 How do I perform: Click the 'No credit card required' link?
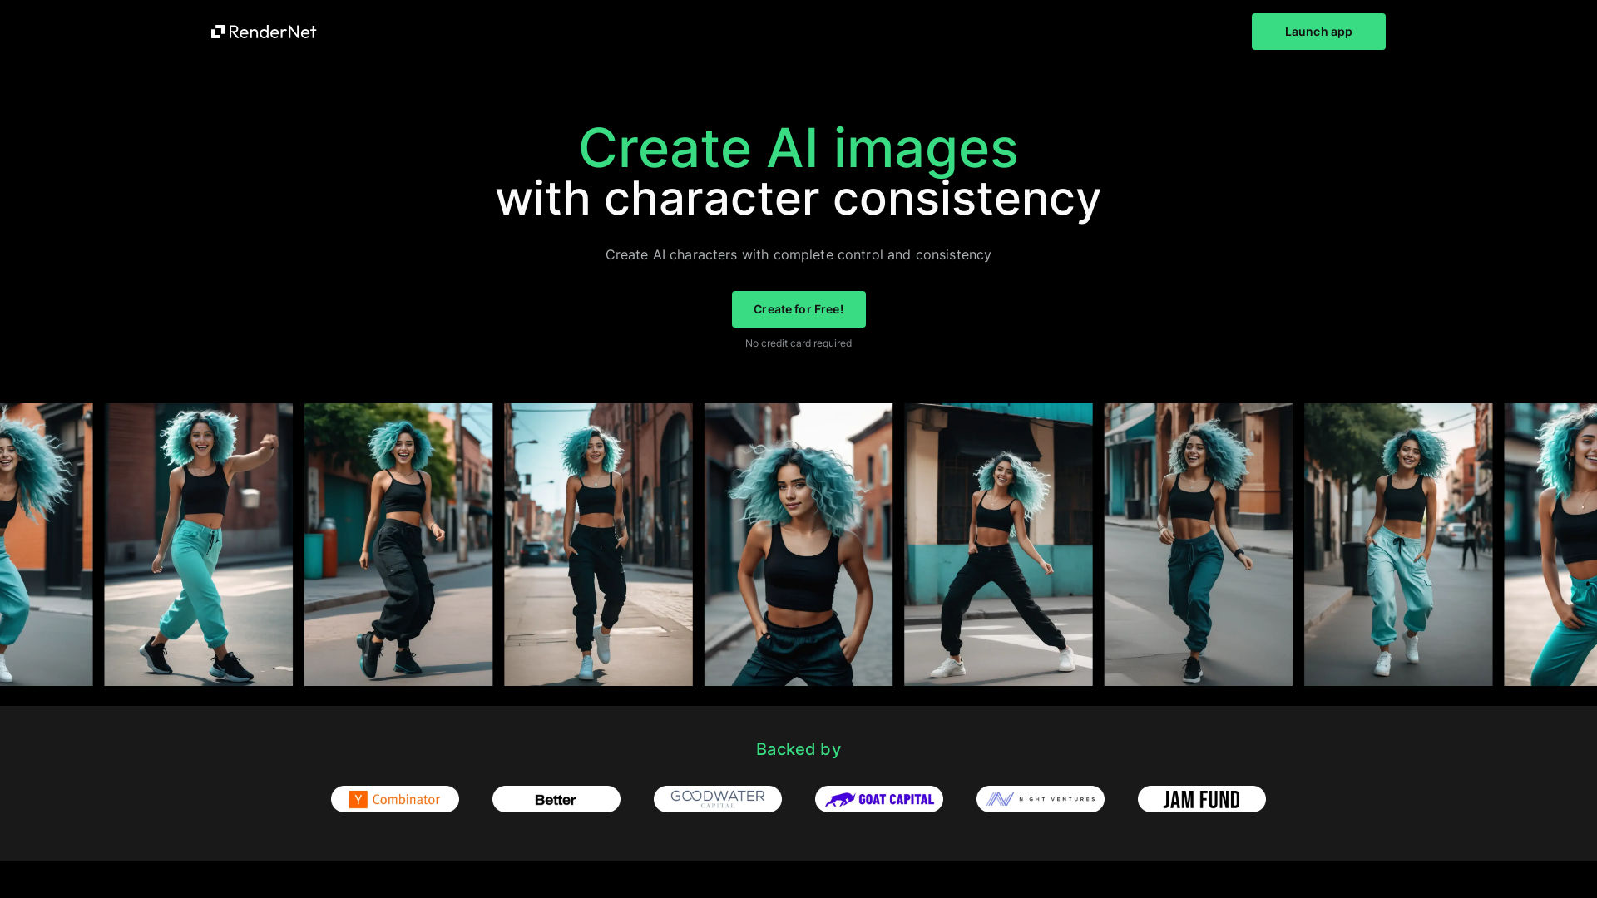click(798, 342)
